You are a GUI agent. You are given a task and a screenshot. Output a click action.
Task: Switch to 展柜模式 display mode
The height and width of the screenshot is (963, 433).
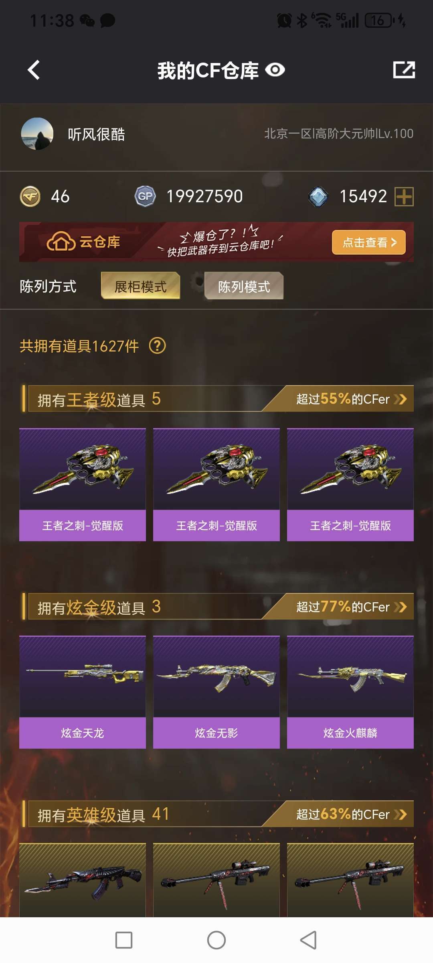click(140, 286)
